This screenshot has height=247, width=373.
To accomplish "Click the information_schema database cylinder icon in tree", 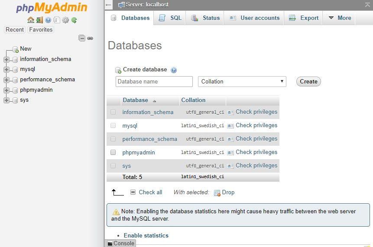I will pos(15,59).
